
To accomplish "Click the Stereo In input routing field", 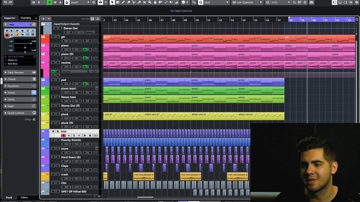I will [x=20, y=60].
